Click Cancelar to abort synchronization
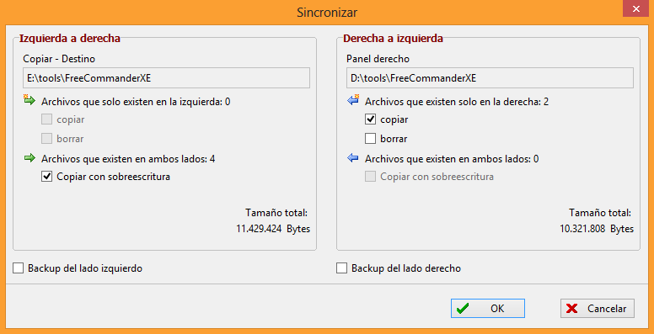The height and width of the screenshot is (334, 654). point(598,309)
